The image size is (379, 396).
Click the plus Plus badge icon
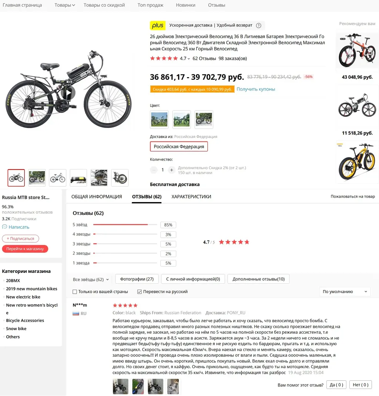pos(158,25)
